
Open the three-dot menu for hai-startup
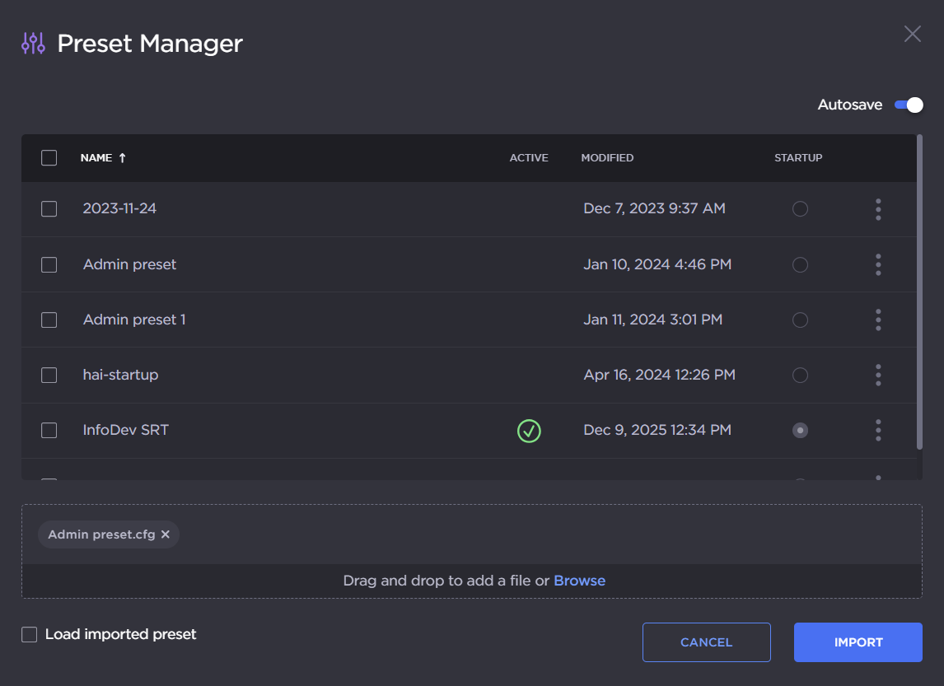[x=878, y=375]
